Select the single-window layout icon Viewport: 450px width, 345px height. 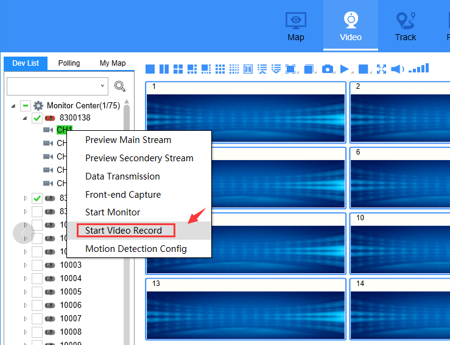(x=150, y=69)
